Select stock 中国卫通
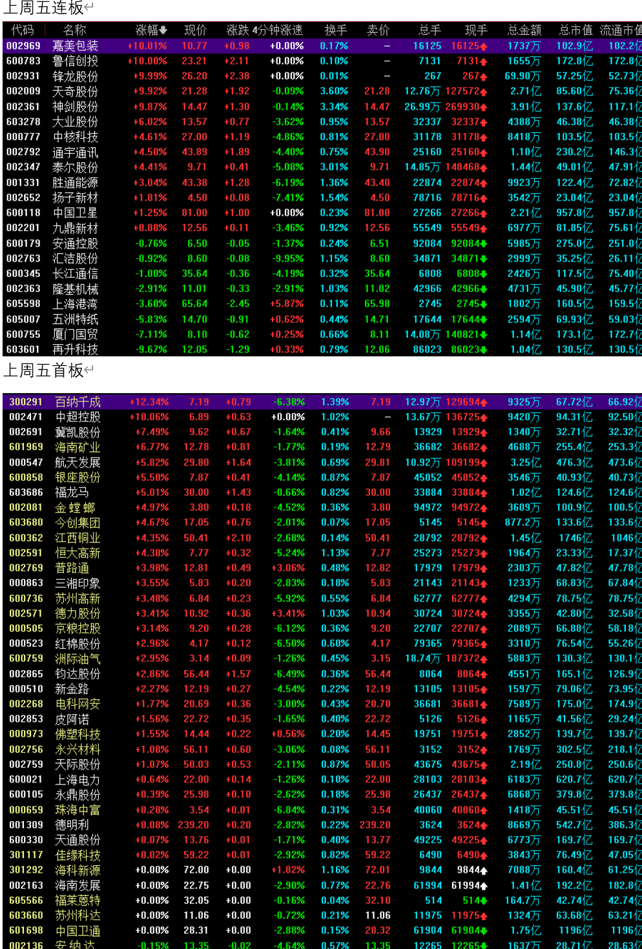 [x=78, y=930]
